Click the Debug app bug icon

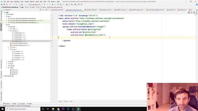53,4
